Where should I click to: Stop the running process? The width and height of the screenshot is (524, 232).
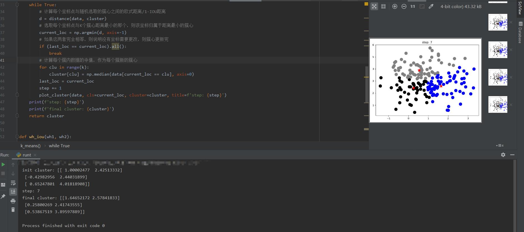pos(3,174)
